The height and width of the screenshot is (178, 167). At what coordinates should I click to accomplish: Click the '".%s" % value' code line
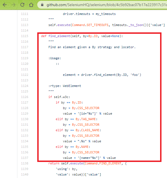[x=82, y=141]
